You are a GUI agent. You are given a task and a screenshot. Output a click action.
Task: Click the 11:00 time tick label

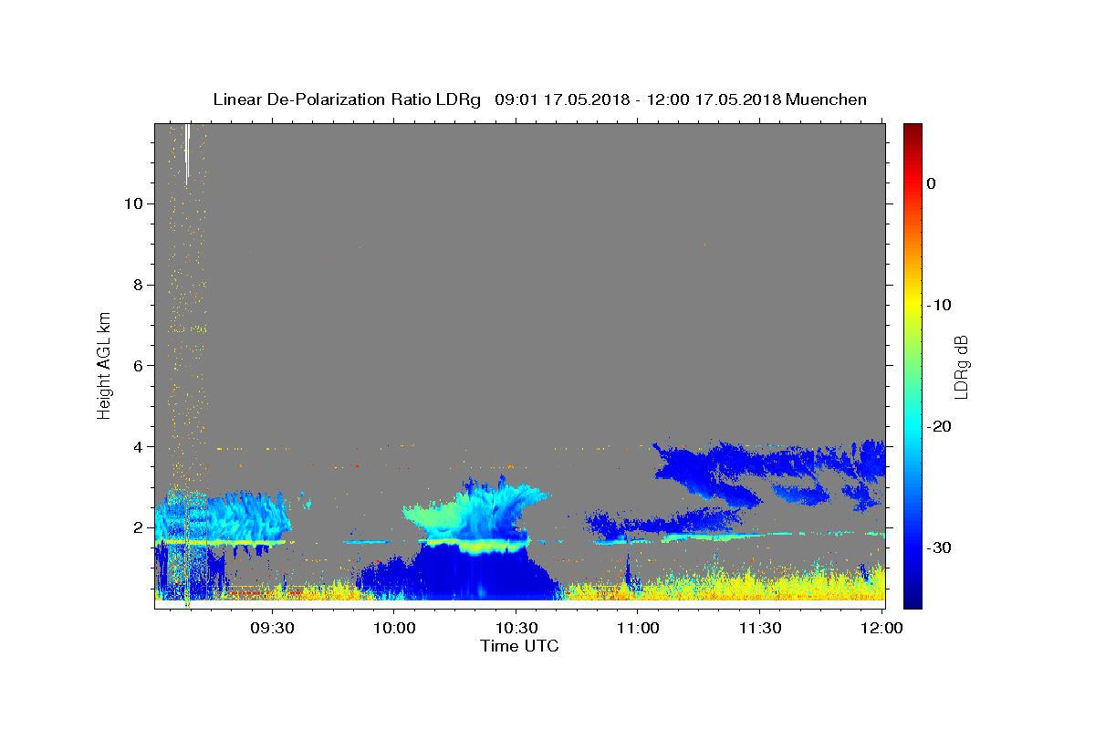point(638,628)
